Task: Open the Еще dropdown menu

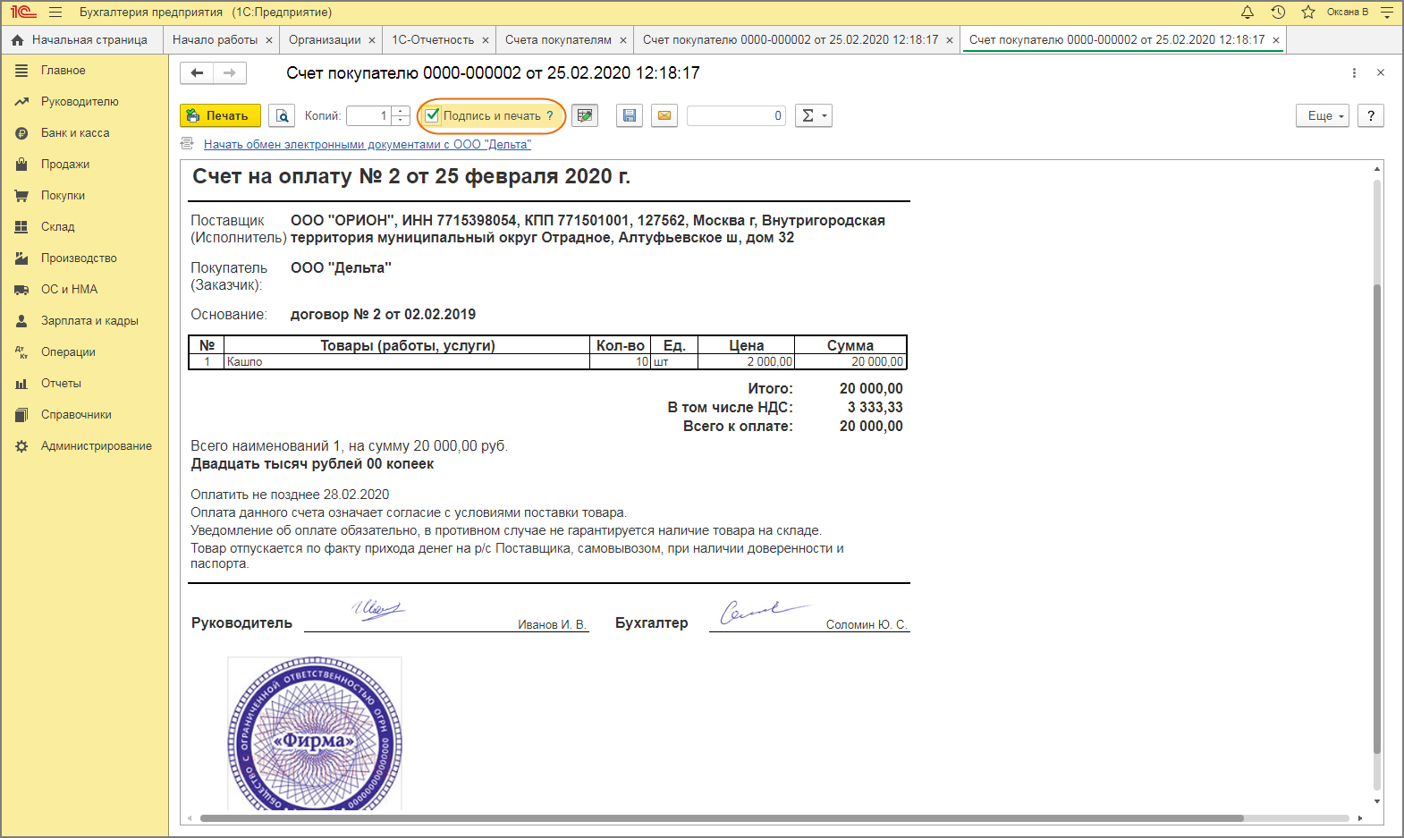Action: [x=1323, y=115]
